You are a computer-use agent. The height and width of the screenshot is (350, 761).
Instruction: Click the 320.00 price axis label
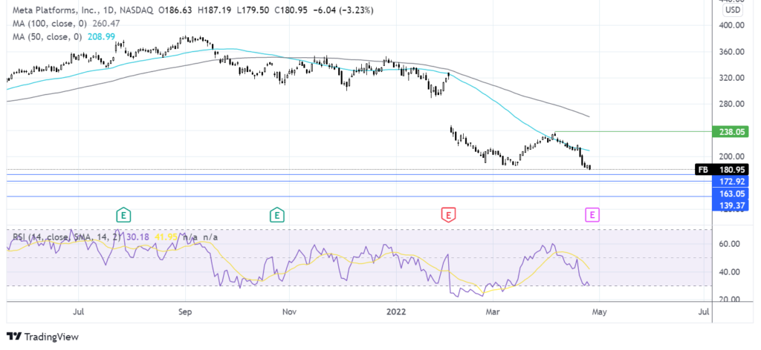tap(731, 77)
